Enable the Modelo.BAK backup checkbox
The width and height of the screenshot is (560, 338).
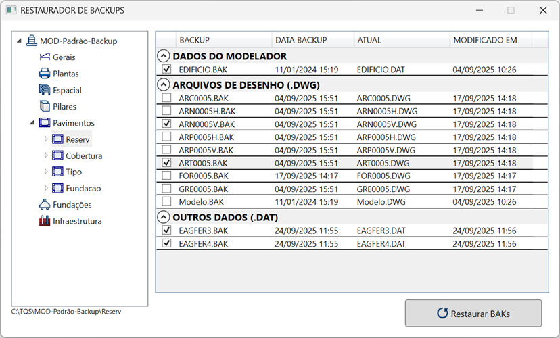click(166, 201)
